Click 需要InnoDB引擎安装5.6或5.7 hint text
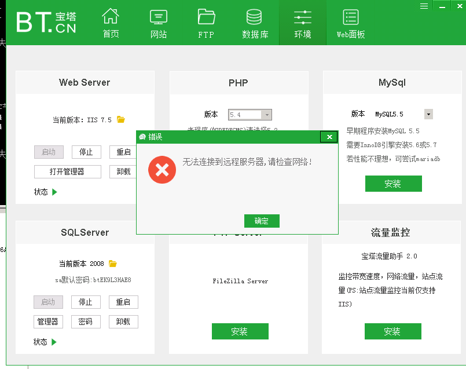 coord(391,145)
